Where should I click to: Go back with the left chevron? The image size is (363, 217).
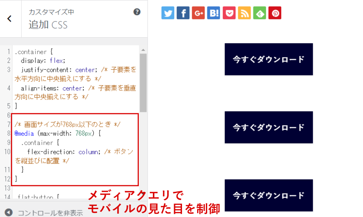(x=9, y=18)
